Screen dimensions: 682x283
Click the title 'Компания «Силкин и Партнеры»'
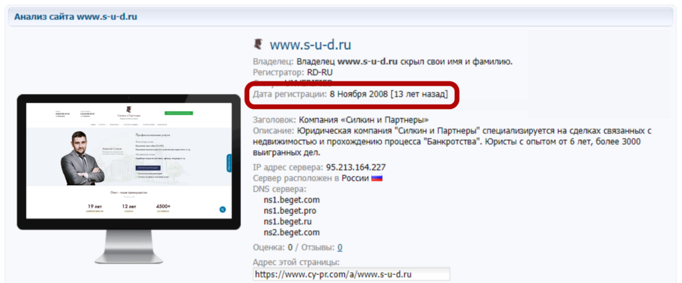tap(364, 119)
